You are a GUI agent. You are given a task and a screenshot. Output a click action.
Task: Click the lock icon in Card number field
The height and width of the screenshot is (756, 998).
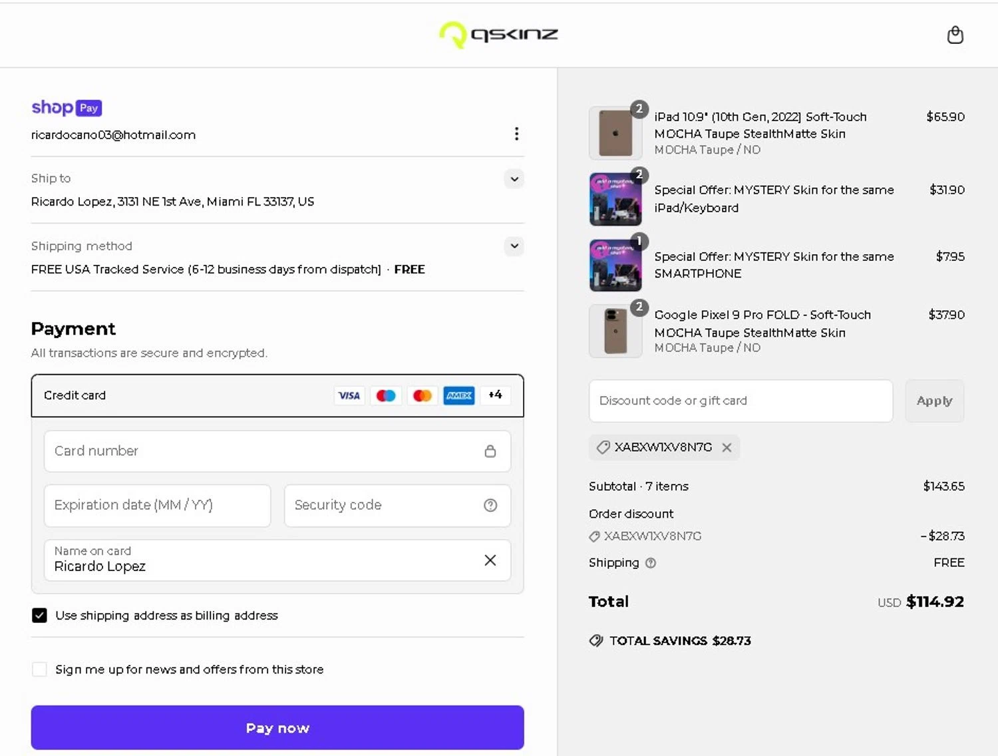[x=490, y=451]
